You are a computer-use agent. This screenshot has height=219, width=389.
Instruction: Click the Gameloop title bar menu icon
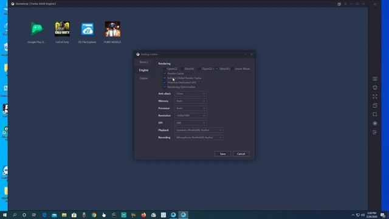345,4
